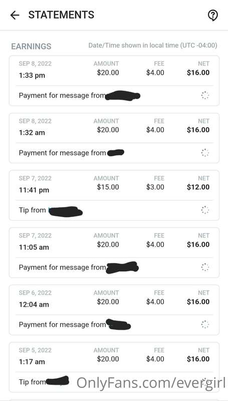Image resolution: width=228 pixels, height=401 pixels.
Task: Tap pending status icon for 1:32 am payment
Action: [x=205, y=153]
